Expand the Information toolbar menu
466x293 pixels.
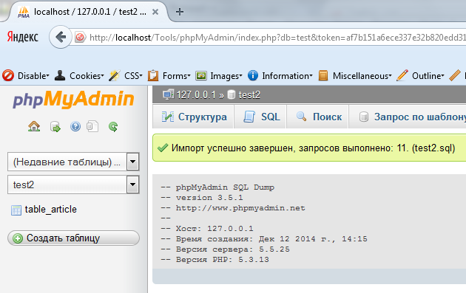[x=287, y=76]
